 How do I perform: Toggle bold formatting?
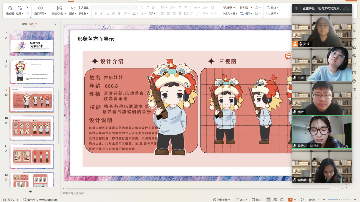pyautogui.click(x=96, y=13)
